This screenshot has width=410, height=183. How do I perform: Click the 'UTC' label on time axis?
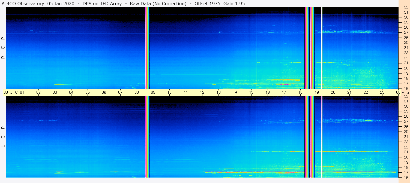(14, 92)
